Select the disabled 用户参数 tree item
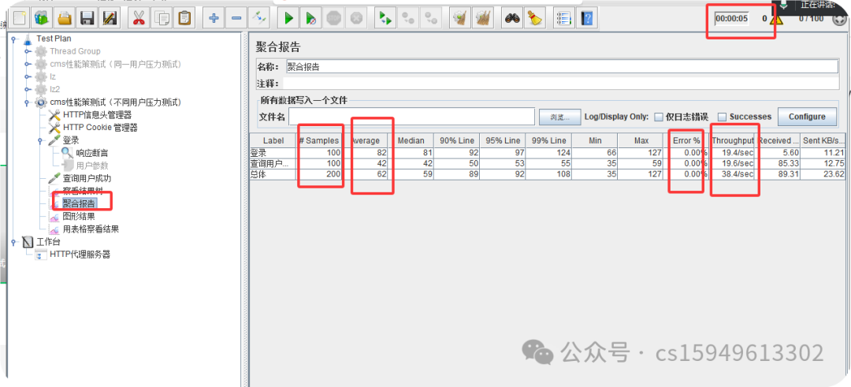851x387 pixels. (91, 166)
